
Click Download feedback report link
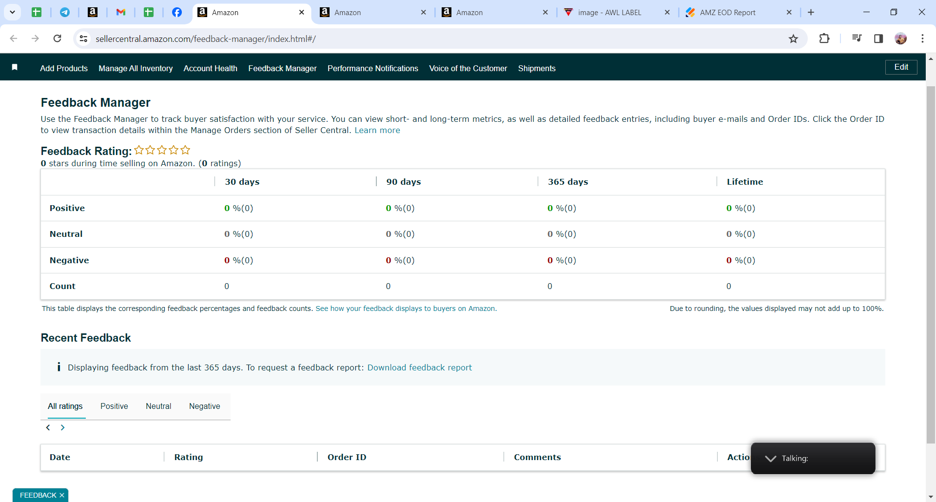pos(419,367)
